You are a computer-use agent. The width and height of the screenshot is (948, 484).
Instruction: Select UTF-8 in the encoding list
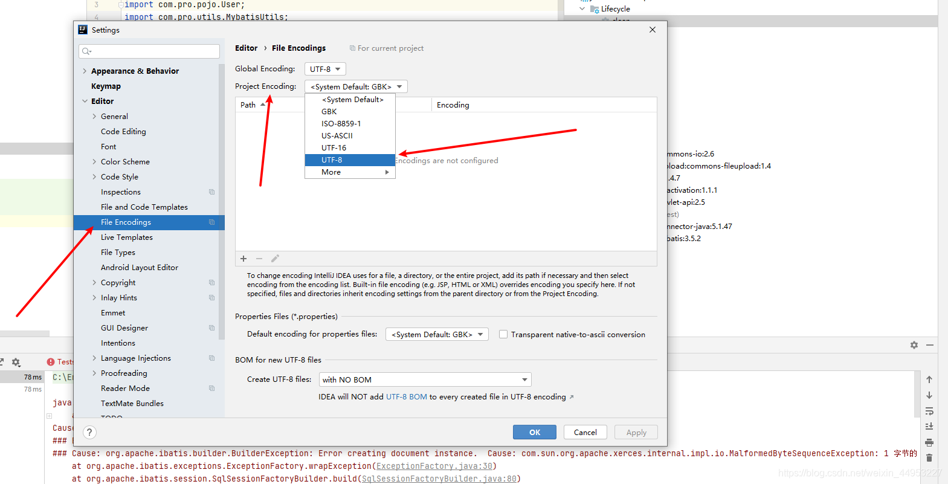coord(350,160)
